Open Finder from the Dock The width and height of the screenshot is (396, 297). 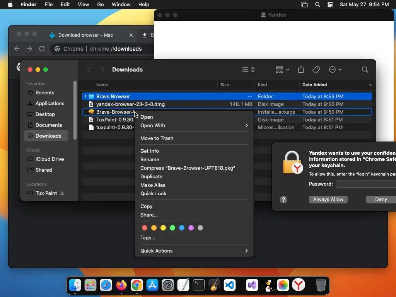point(75,285)
